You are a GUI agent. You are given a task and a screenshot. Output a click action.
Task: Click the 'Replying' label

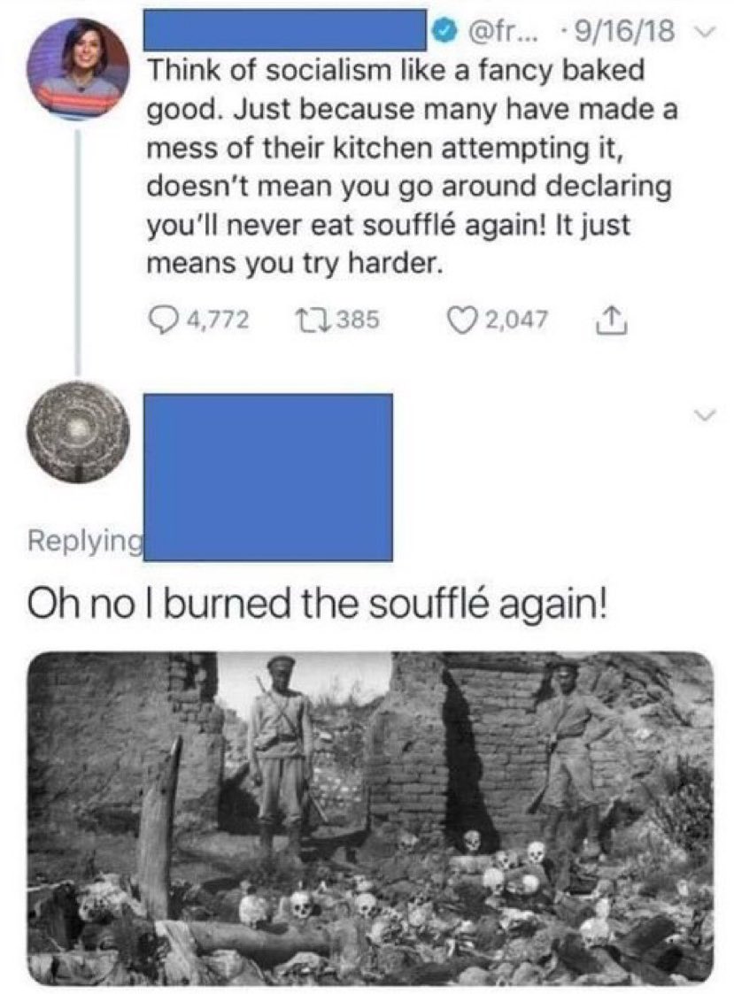pos(84,541)
